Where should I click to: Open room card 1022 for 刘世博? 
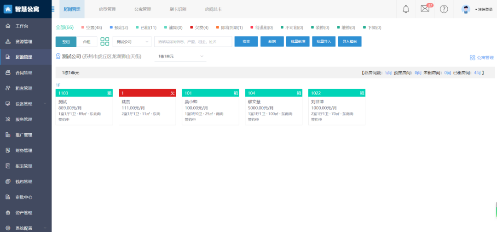point(337,107)
